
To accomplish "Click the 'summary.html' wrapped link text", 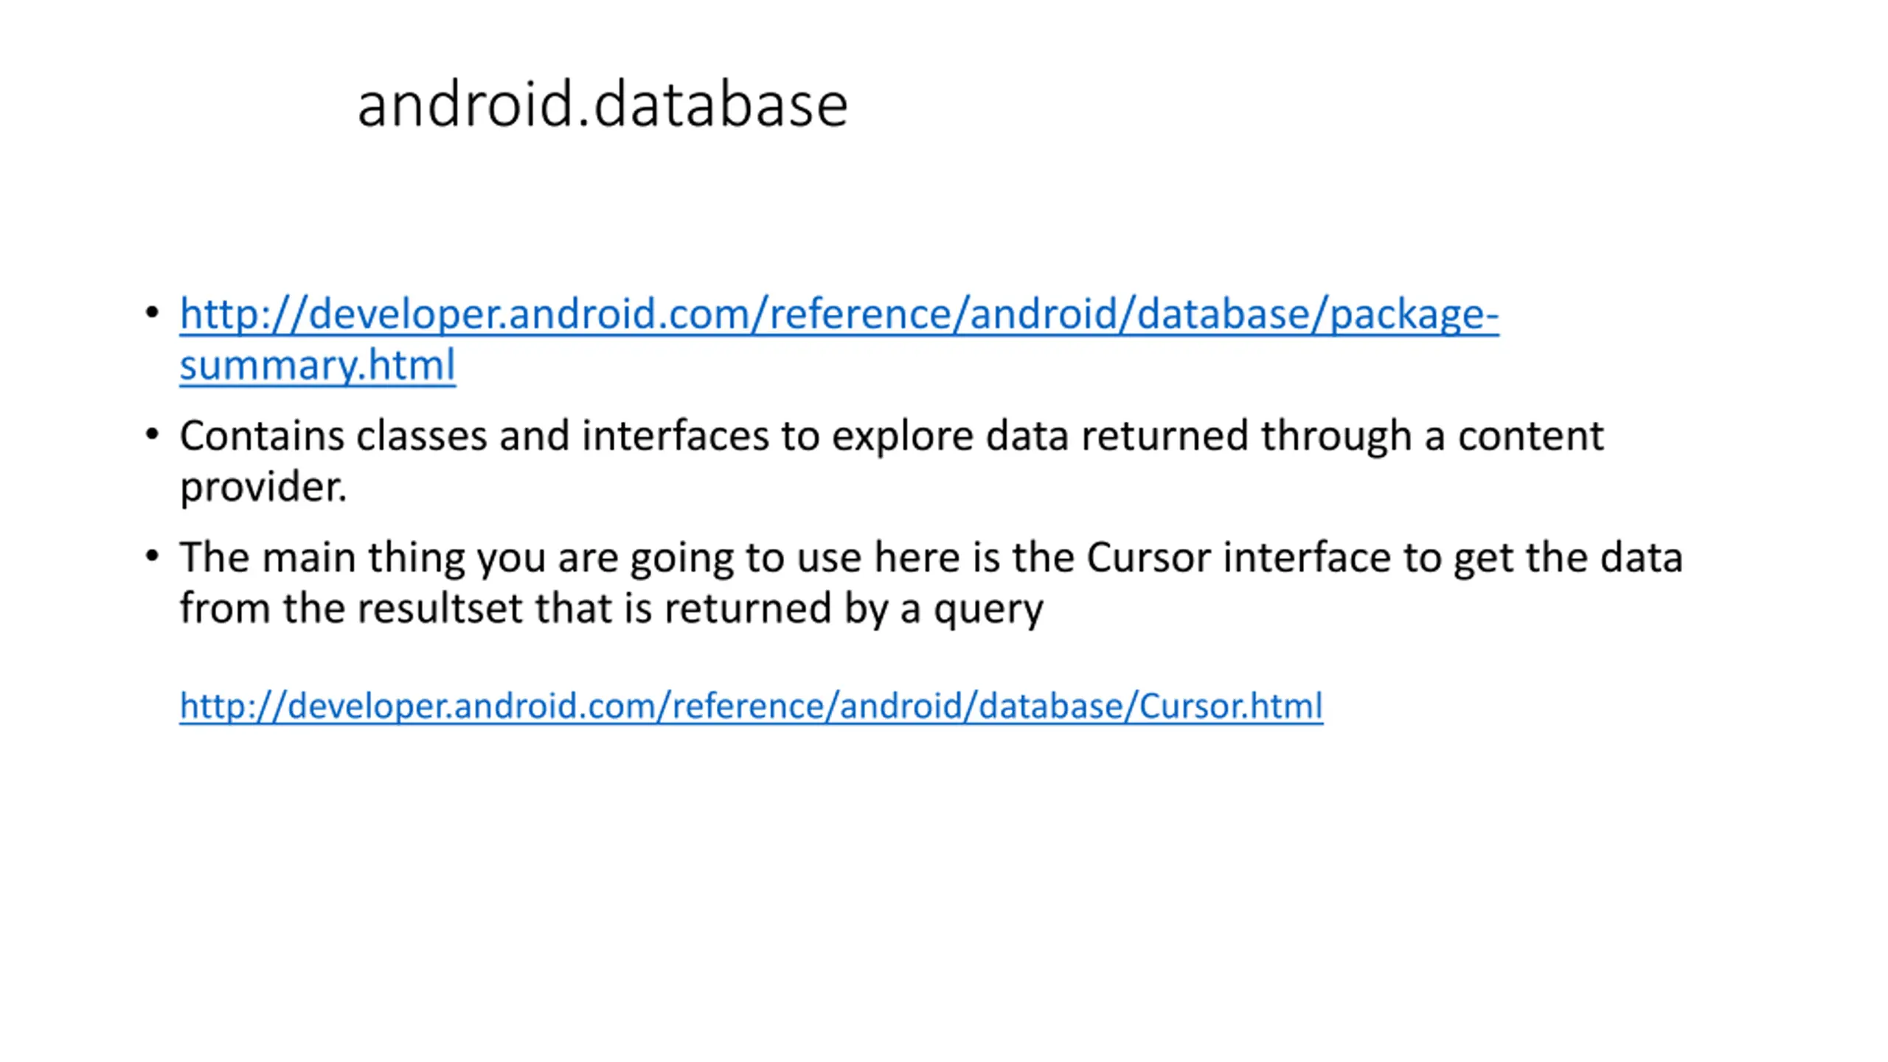I will (317, 365).
